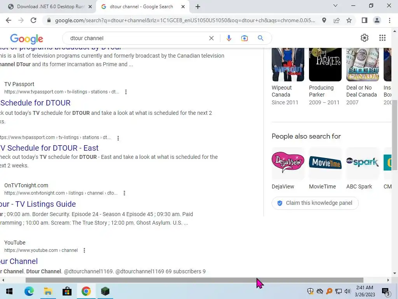Clear the search box text
398x299 pixels.
211,38
